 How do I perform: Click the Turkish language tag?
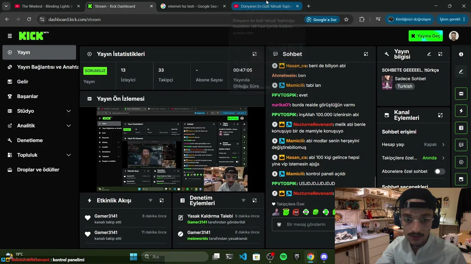[x=404, y=86]
